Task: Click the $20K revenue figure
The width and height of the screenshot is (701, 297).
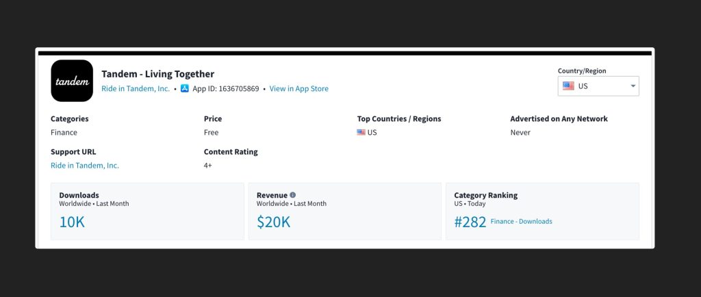Action: (273, 222)
